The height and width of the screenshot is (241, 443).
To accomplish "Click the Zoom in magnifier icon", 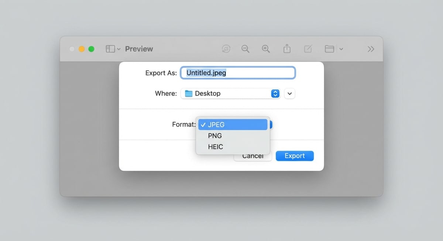I will point(266,49).
